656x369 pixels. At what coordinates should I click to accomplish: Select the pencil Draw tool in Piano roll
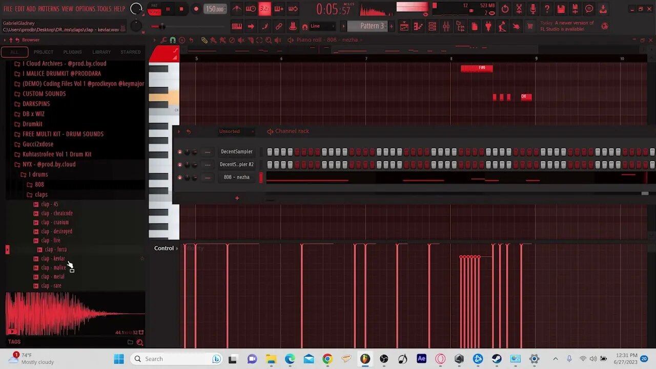pyautogui.click(x=204, y=40)
